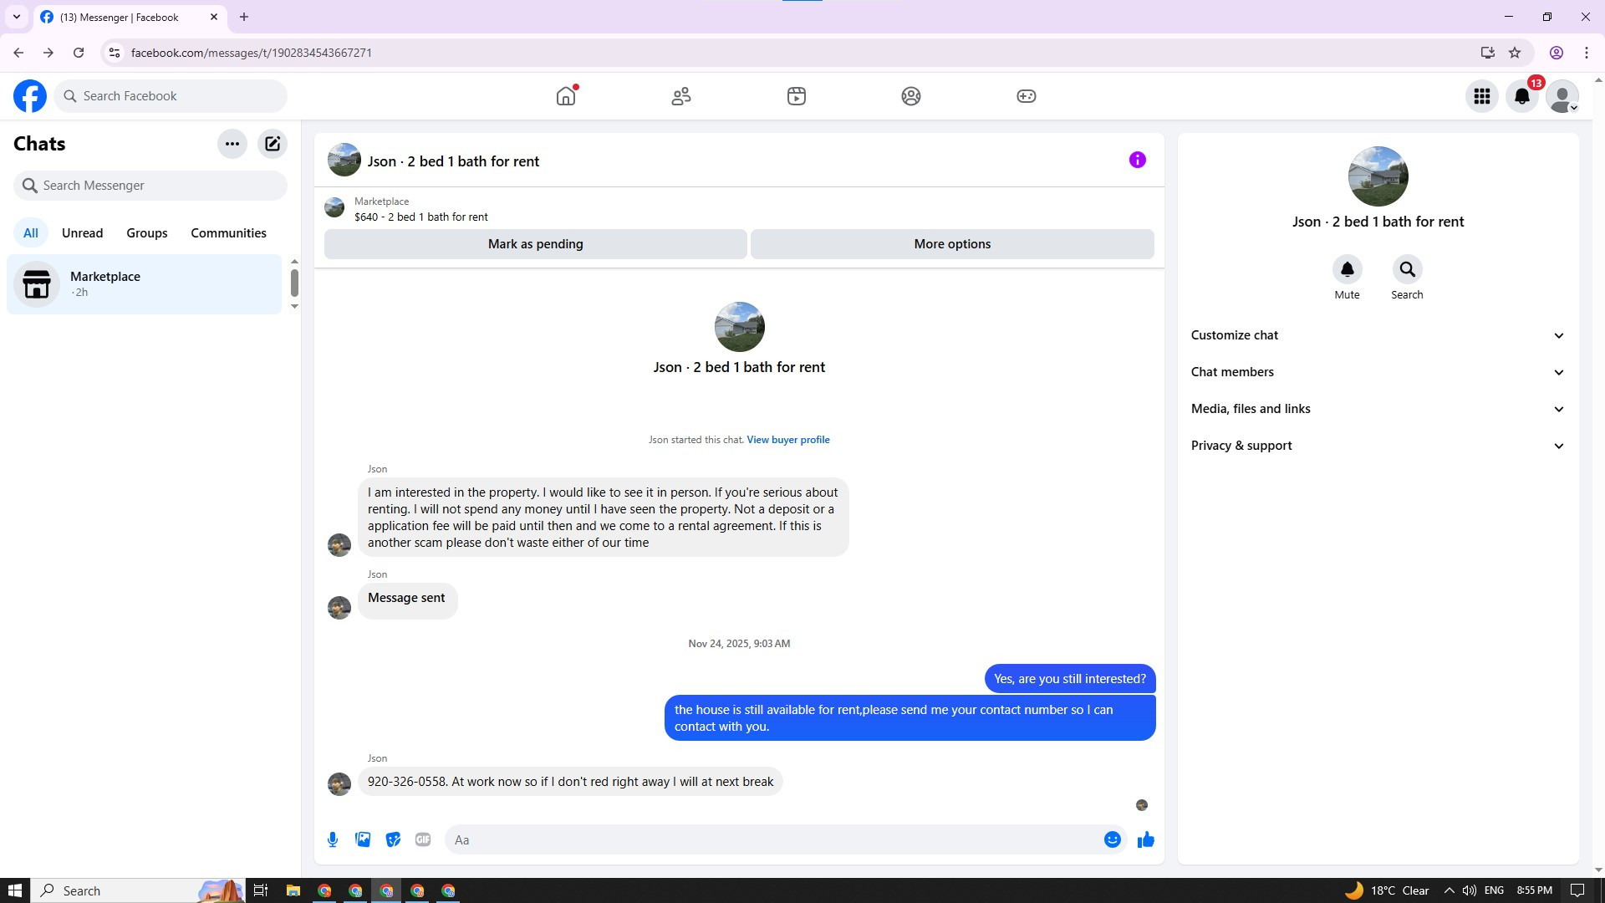Open the attach photo icon

point(363,839)
